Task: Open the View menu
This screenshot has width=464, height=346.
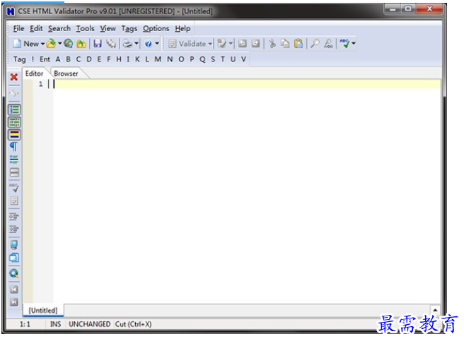Action: [108, 29]
